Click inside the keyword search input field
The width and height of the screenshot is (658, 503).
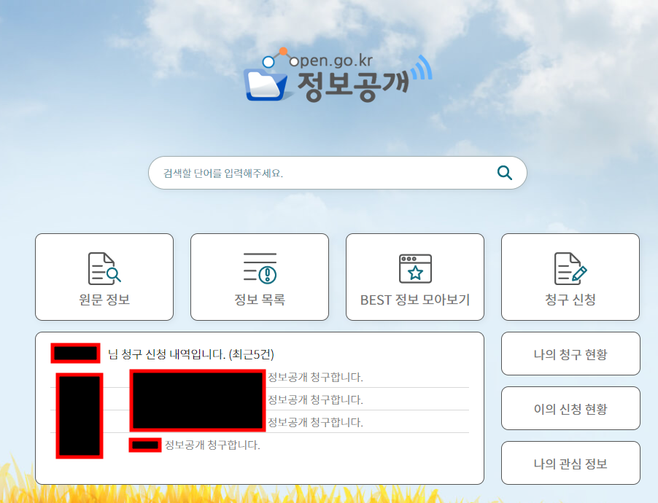314,173
